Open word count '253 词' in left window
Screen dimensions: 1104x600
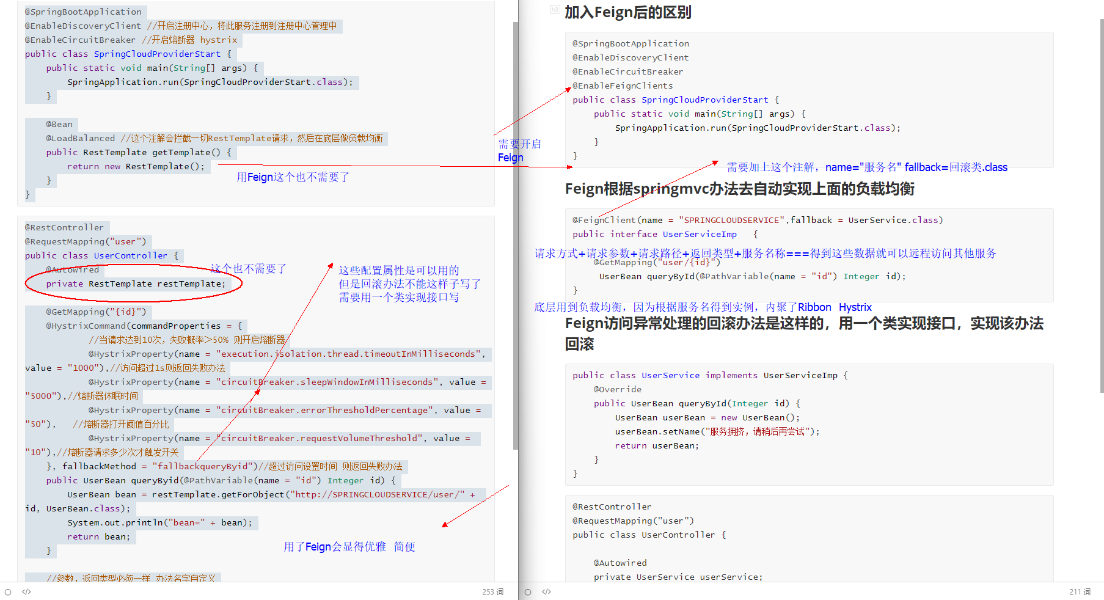(492, 591)
